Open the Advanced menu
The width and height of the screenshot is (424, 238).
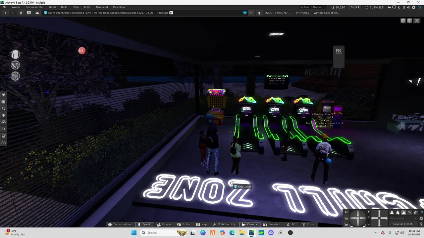point(101,7)
